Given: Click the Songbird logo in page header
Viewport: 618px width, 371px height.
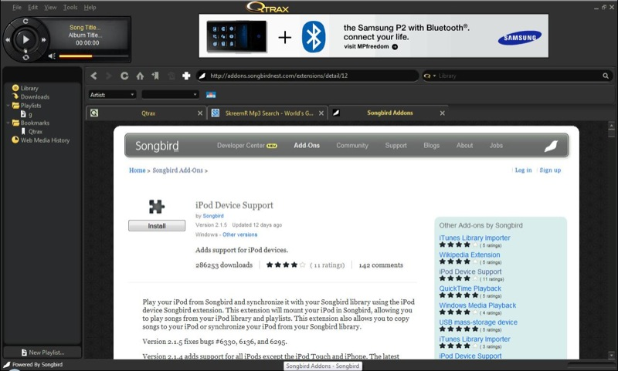Looking at the screenshot, I should tap(157, 146).
